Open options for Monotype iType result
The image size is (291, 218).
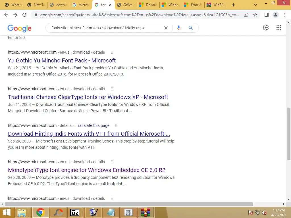click(x=112, y=162)
